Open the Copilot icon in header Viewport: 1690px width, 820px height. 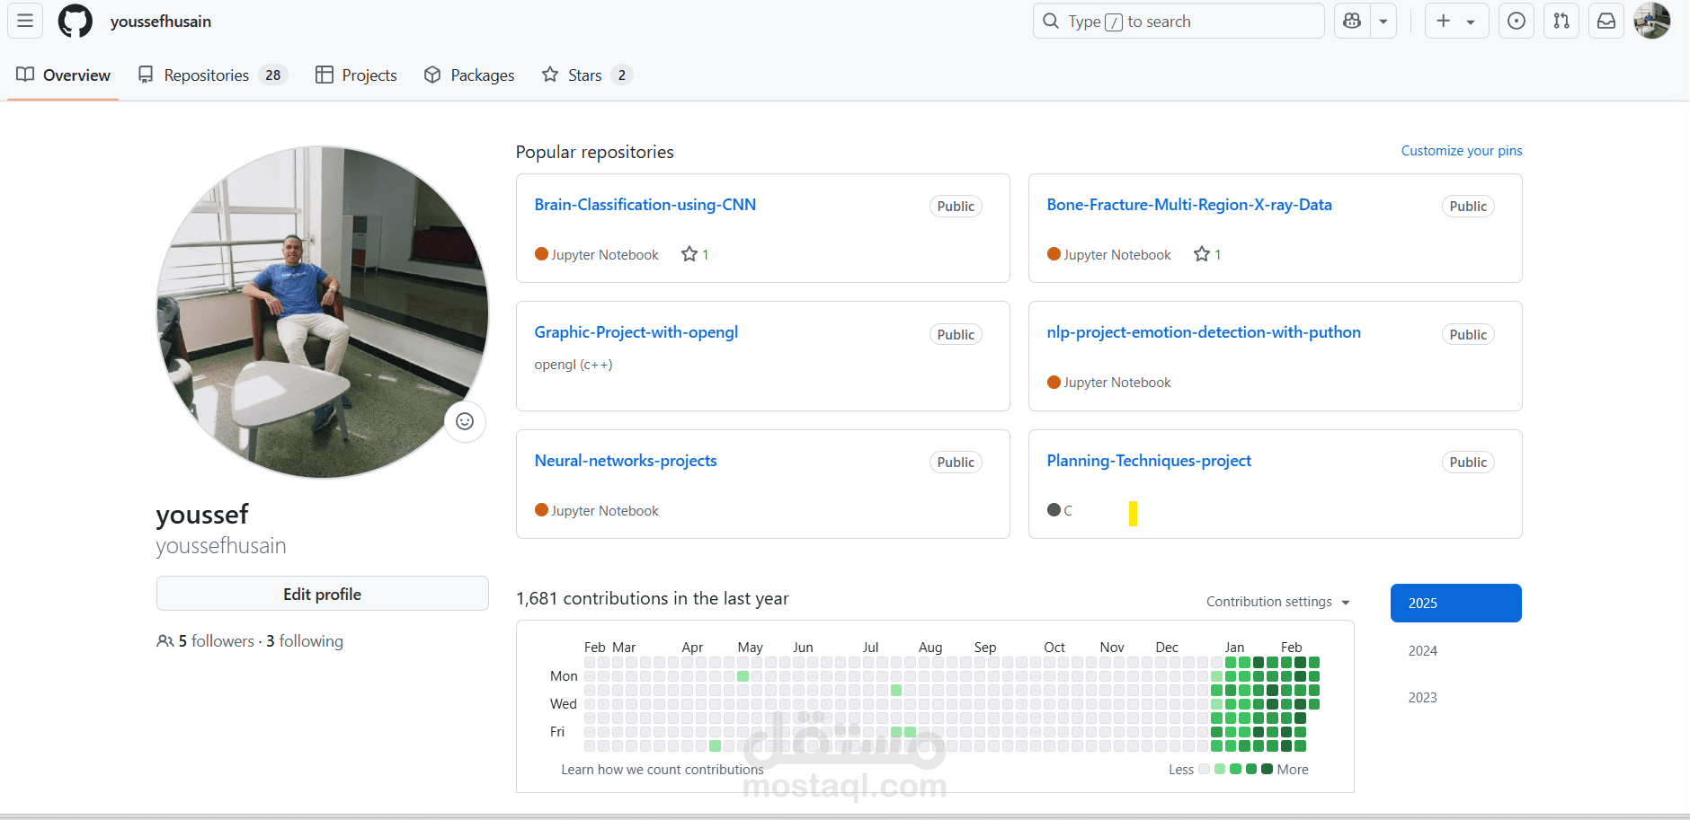pyautogui.click(x=1352, y=21)
